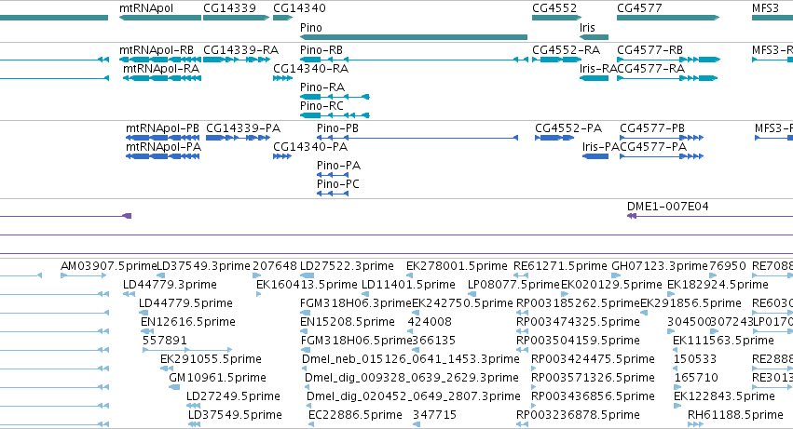This screenshot has width=793, height=429.
Task: Select the CG14340-RA transcript label
Action: (x=310, y=69)
